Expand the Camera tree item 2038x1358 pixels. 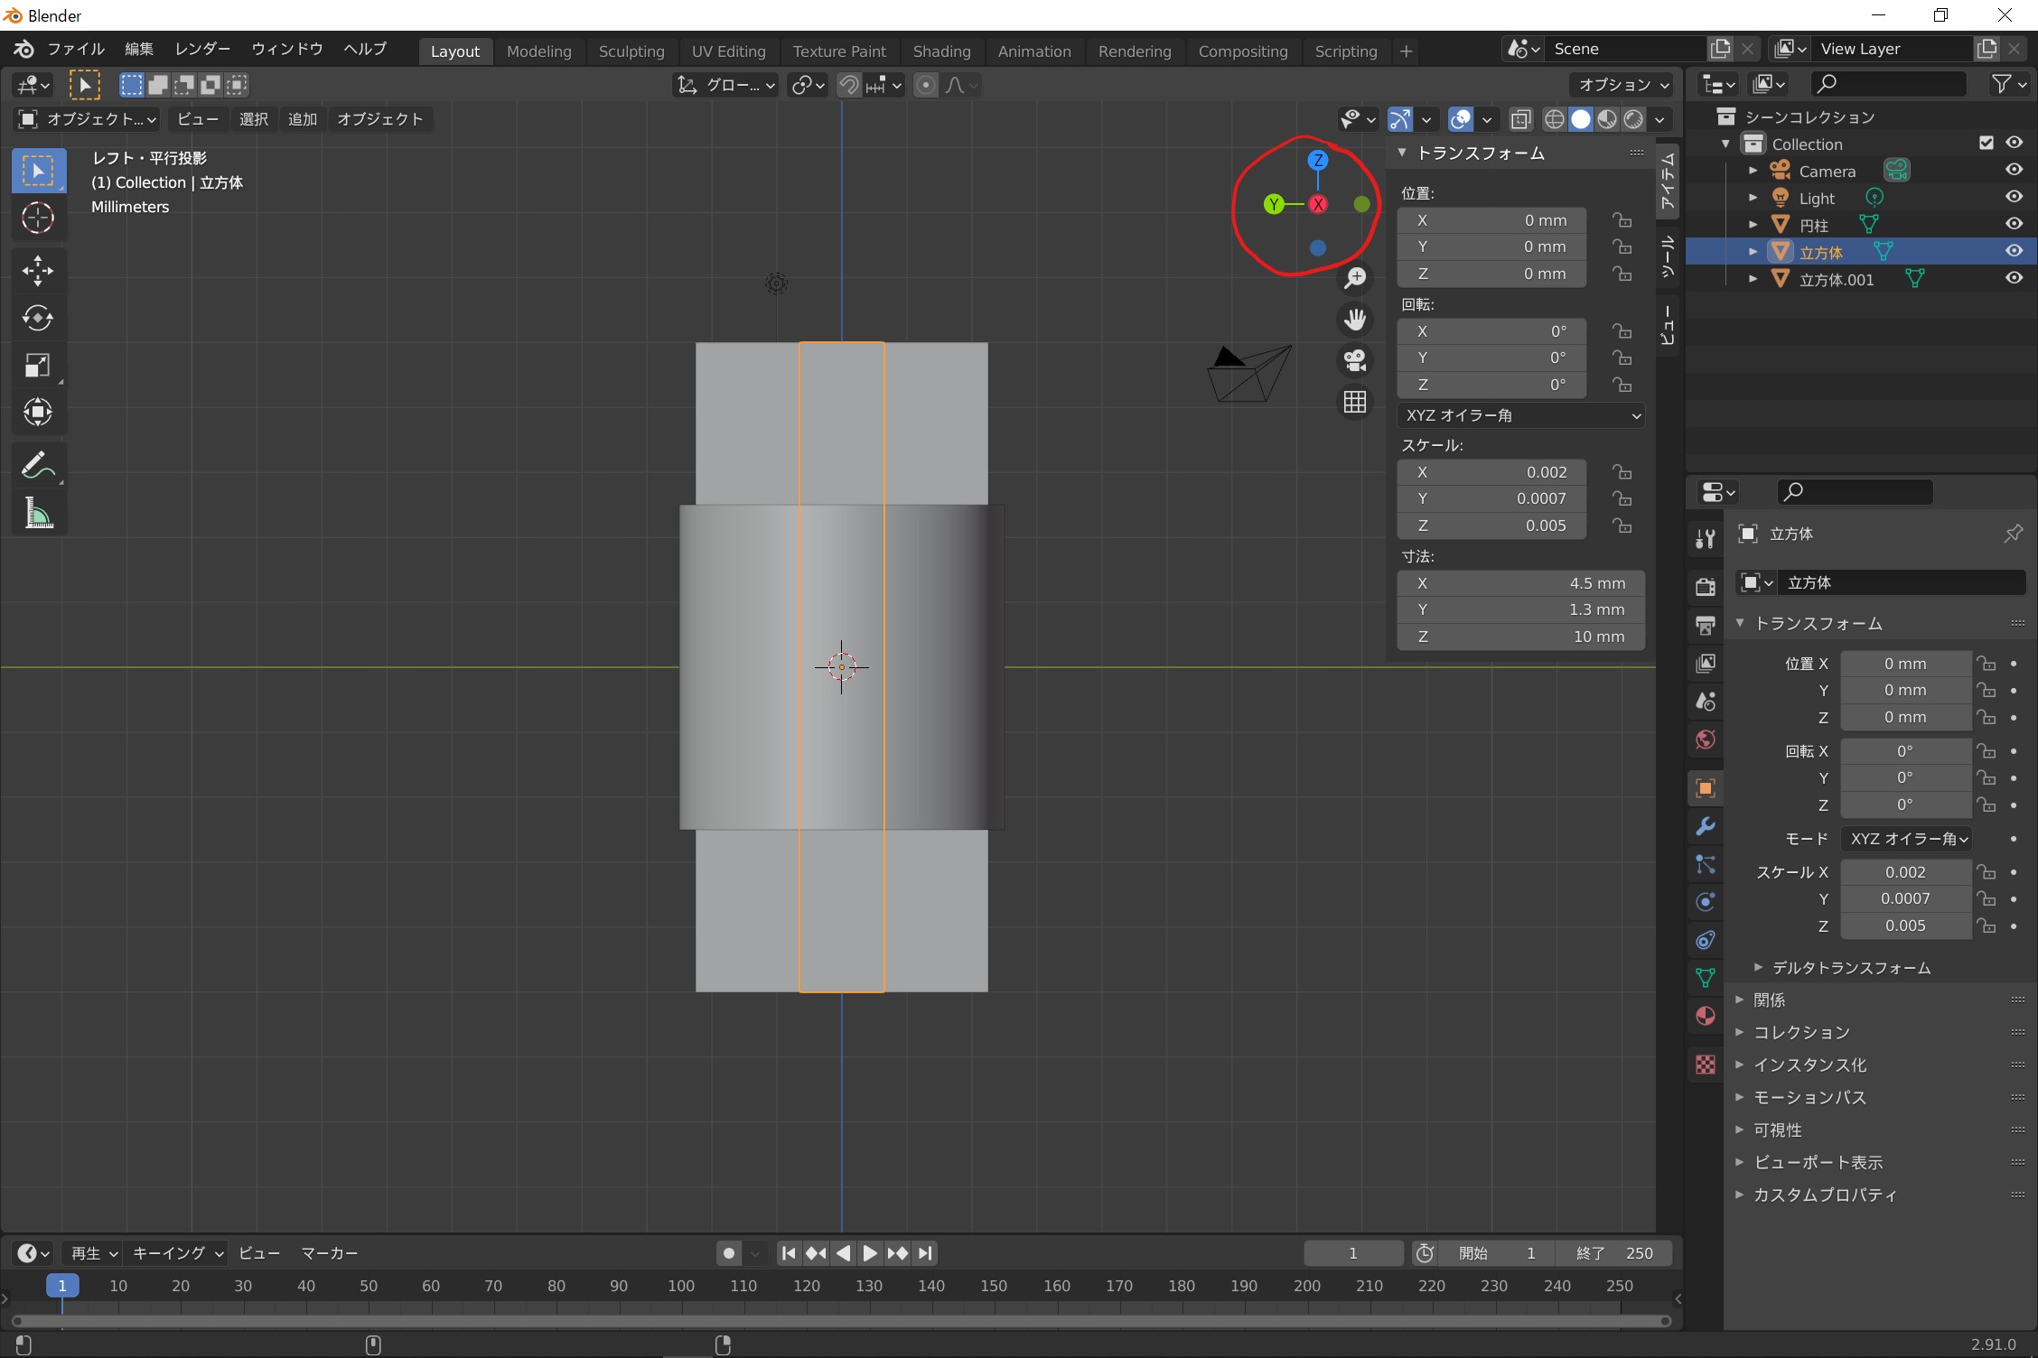click(1753, 171)
